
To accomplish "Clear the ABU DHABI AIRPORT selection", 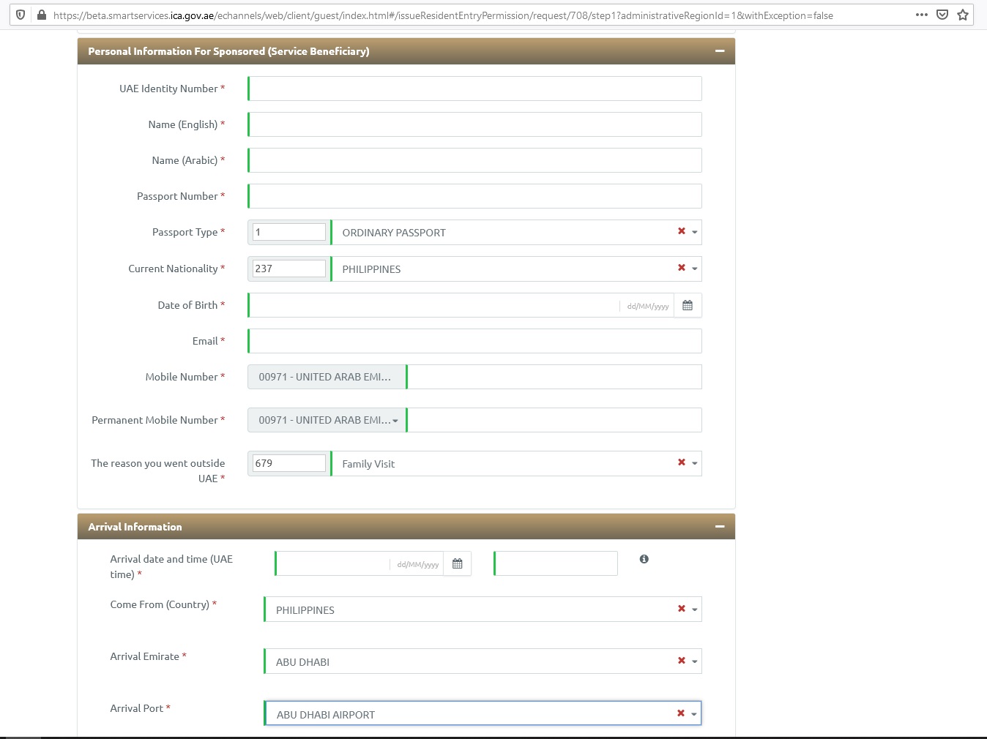I will coord(680,713).
